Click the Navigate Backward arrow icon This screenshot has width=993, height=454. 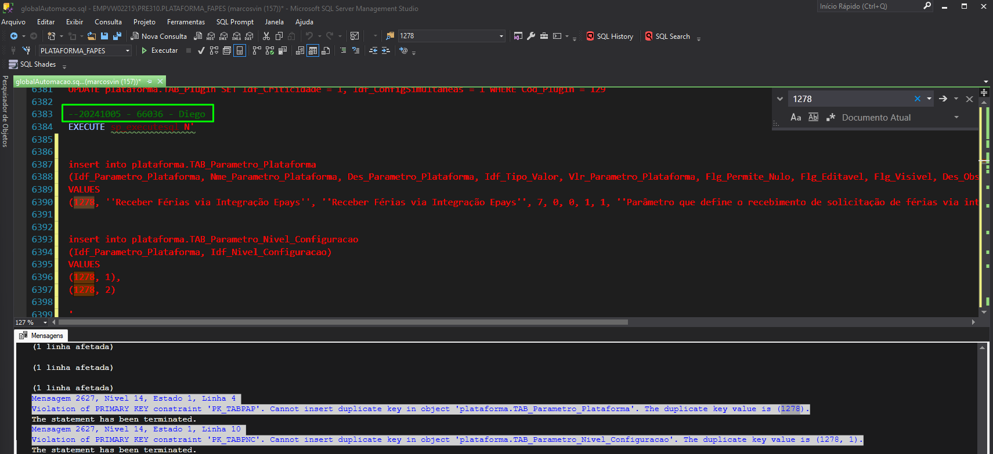(13, 36)
